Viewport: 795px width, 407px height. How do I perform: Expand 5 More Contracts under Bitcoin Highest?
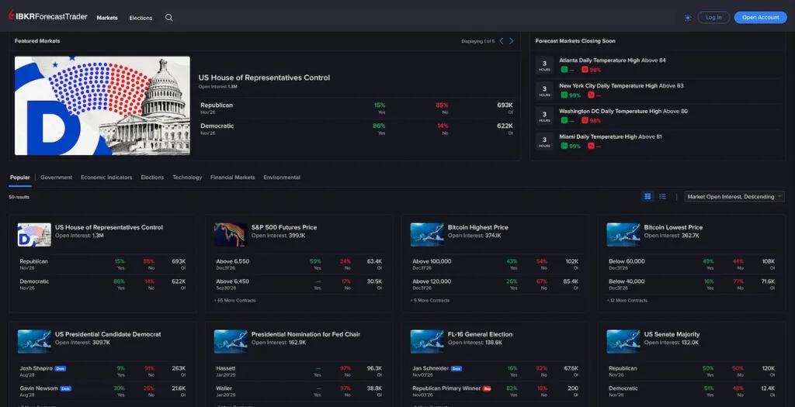click(430, 300)
